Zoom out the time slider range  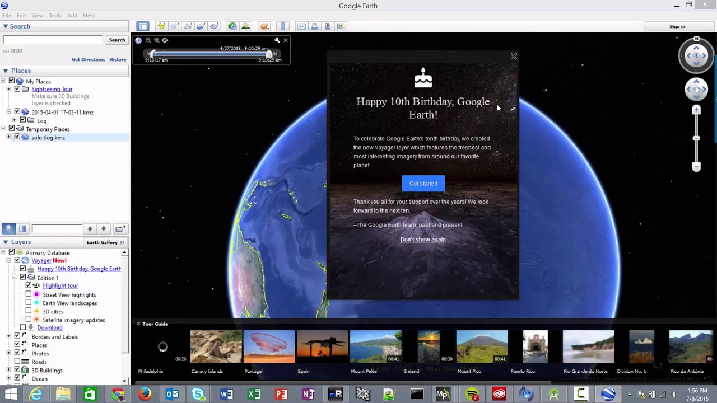click(x=148, y=40)
